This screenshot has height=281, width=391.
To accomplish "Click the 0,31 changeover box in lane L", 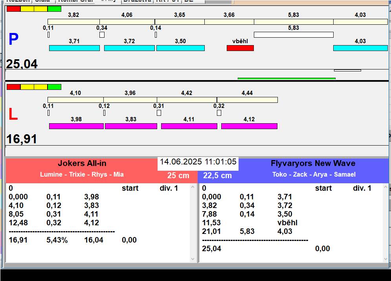I will [159, 113].
